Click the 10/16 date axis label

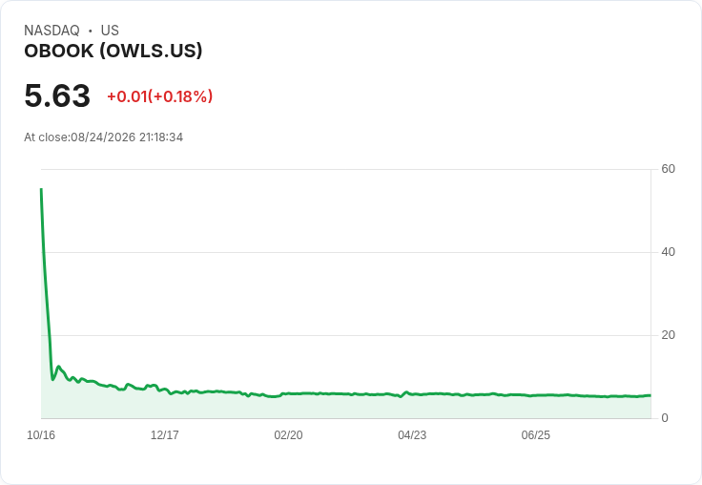41,435
